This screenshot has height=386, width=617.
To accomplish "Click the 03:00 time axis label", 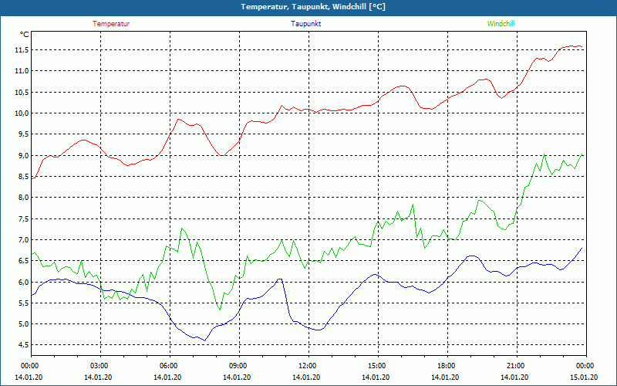I will 99,366.
